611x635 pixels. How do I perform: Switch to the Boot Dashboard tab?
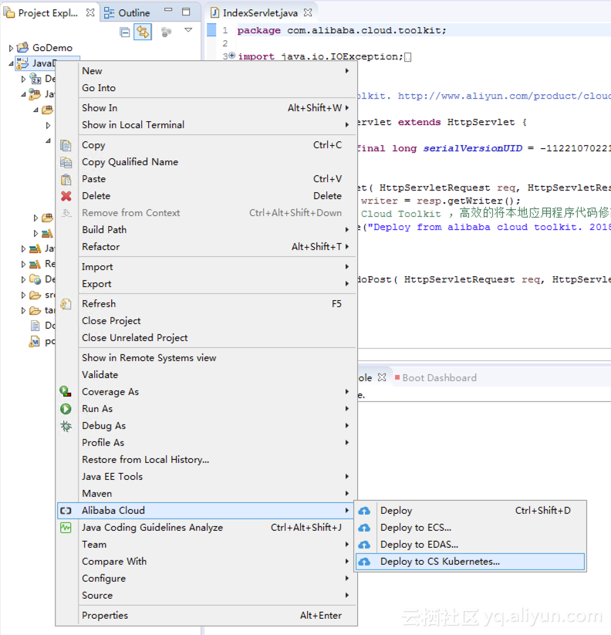click(x=436, y=378)
